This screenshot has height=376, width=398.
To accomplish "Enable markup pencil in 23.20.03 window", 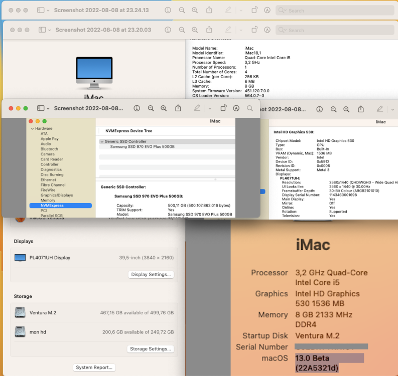I will tap(228, 30).
